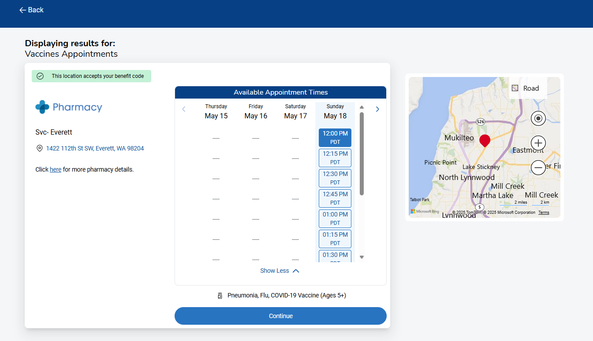Zoom out on the map
The image size is (593, 341).
pos(538,168)
